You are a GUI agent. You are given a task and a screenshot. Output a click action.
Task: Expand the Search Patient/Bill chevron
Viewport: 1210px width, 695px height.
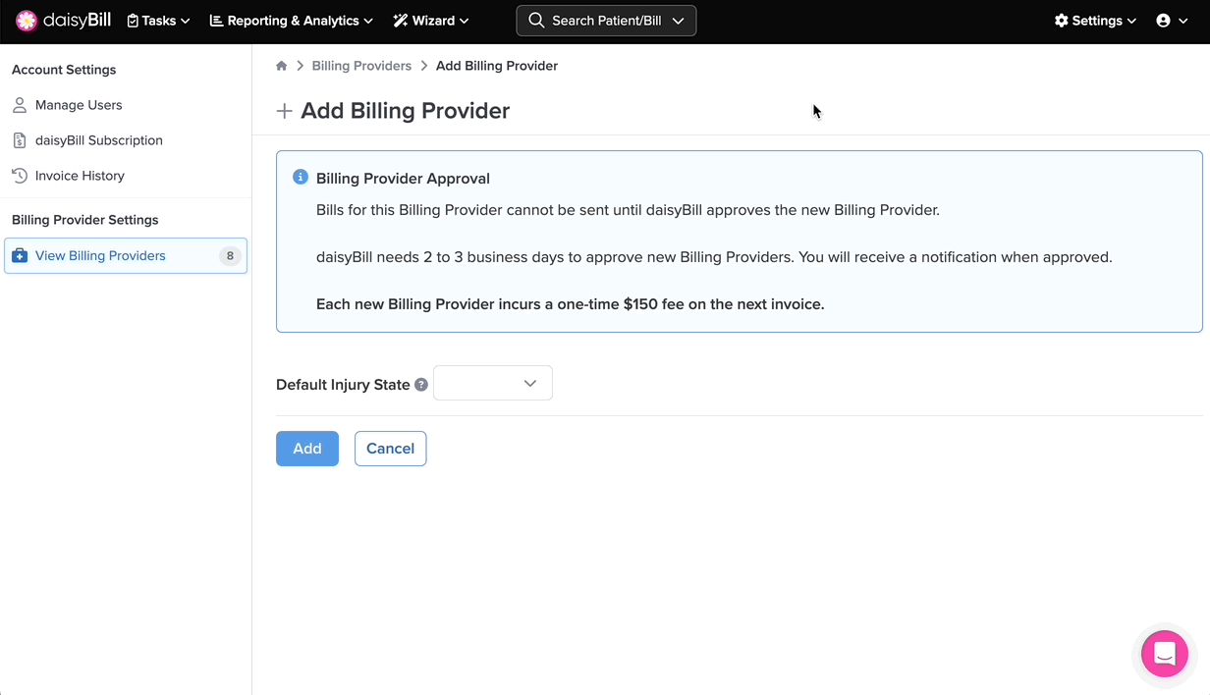678,21
